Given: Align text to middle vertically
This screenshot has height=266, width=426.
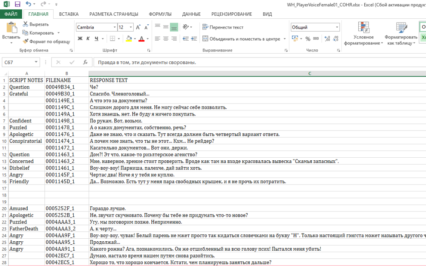Looking at the screenshot, I should pos(166,27).
